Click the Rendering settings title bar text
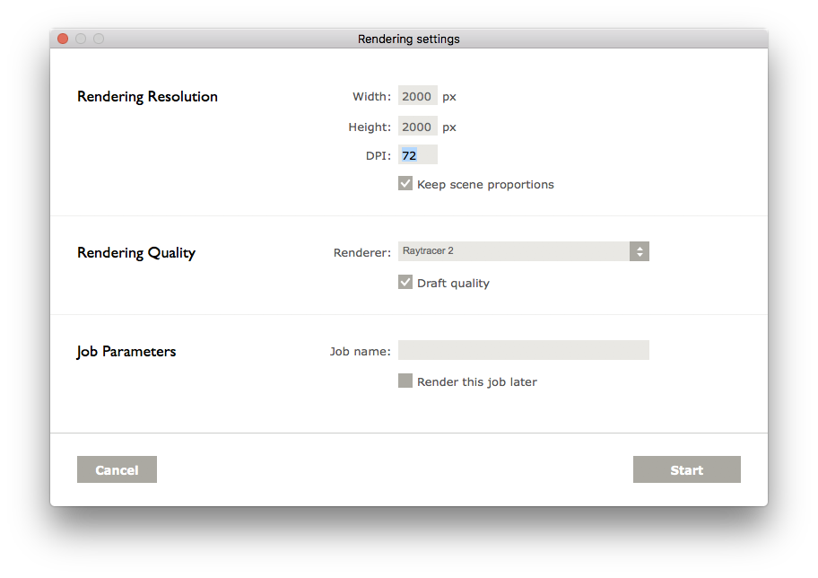This screenshot has width=818, height=578. click(408, 39)
